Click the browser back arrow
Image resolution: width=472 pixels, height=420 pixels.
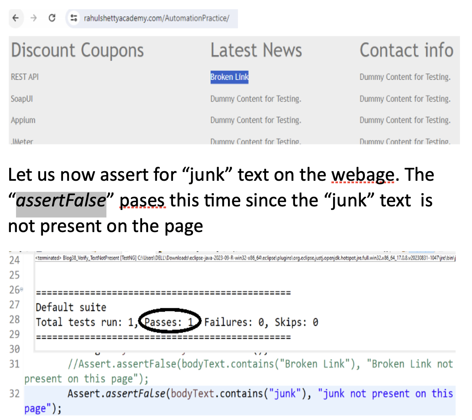pyautogui.click(x=16, y=18)
